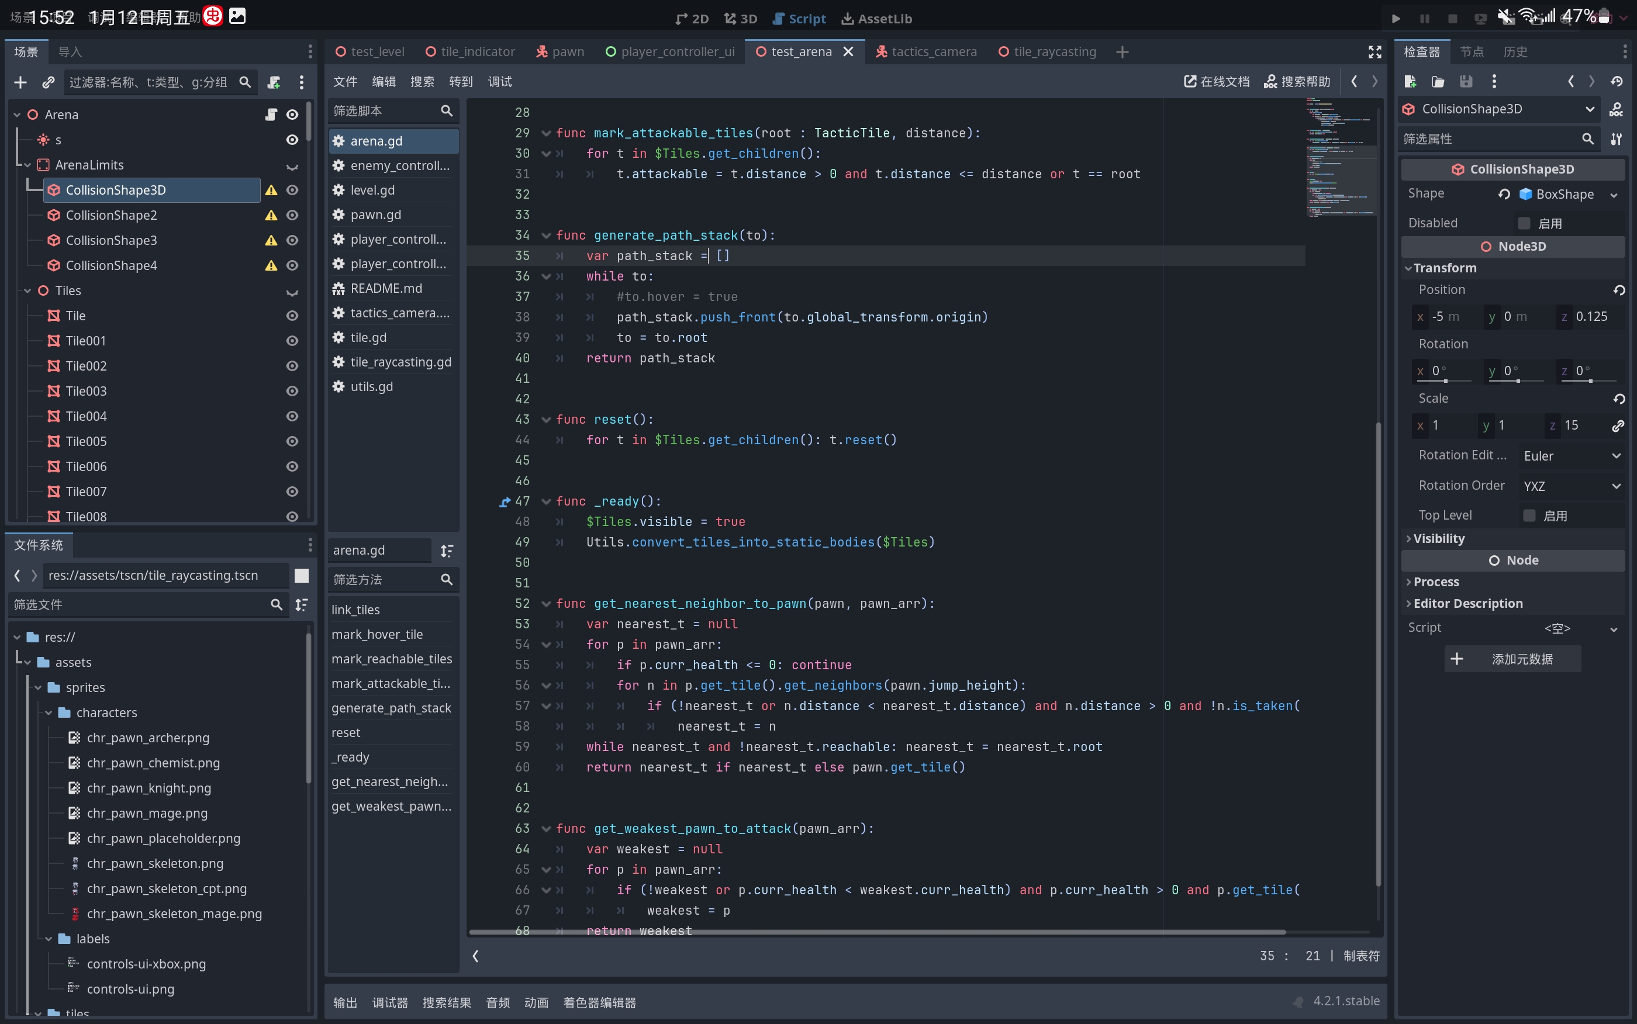Switch to the tactics_camera tab
Viewport: 1637px width, 1024px height.
pyautogui.click(x=926, y=51)
